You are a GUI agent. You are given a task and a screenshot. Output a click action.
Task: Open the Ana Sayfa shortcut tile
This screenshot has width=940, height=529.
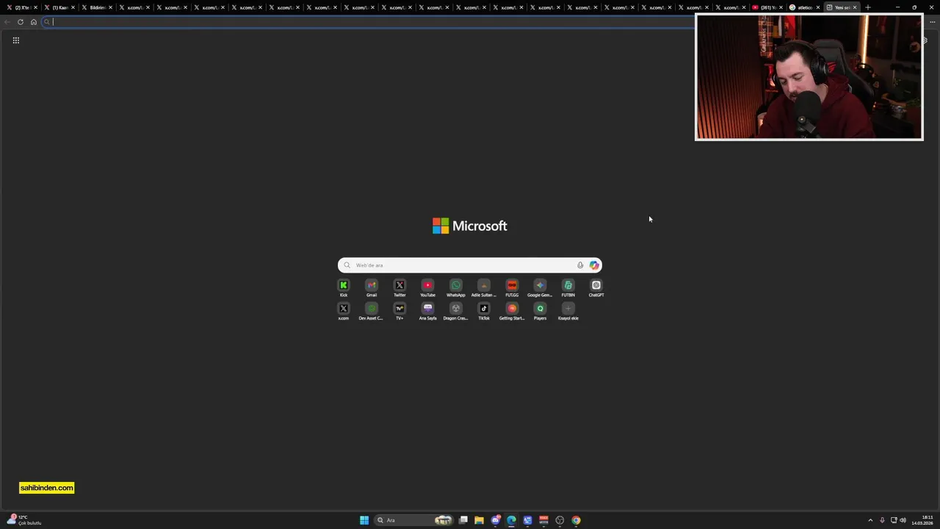[427, 312]
